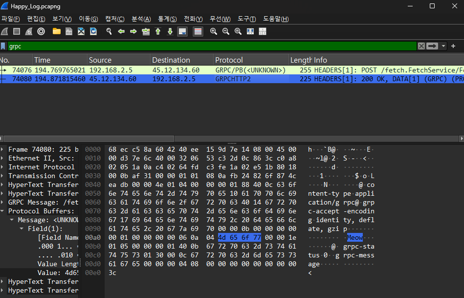The image size is (464, 298).
Task: Open a capture file with folder icon
Action: point(57,31)
